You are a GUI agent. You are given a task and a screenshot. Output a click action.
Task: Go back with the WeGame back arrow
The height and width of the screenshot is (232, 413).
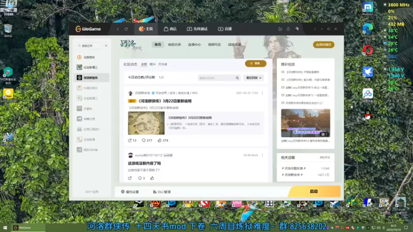coord(118,29)
